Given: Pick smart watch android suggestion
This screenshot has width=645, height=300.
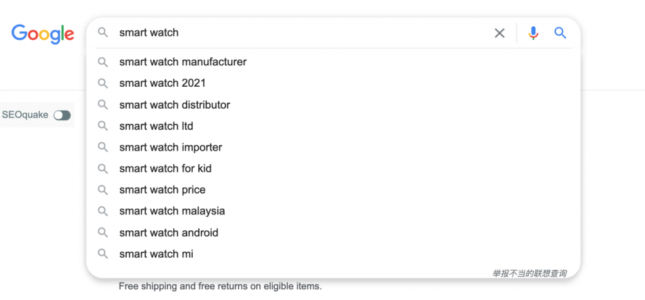Looking at the screenshot, I should (x=333, y=233).
